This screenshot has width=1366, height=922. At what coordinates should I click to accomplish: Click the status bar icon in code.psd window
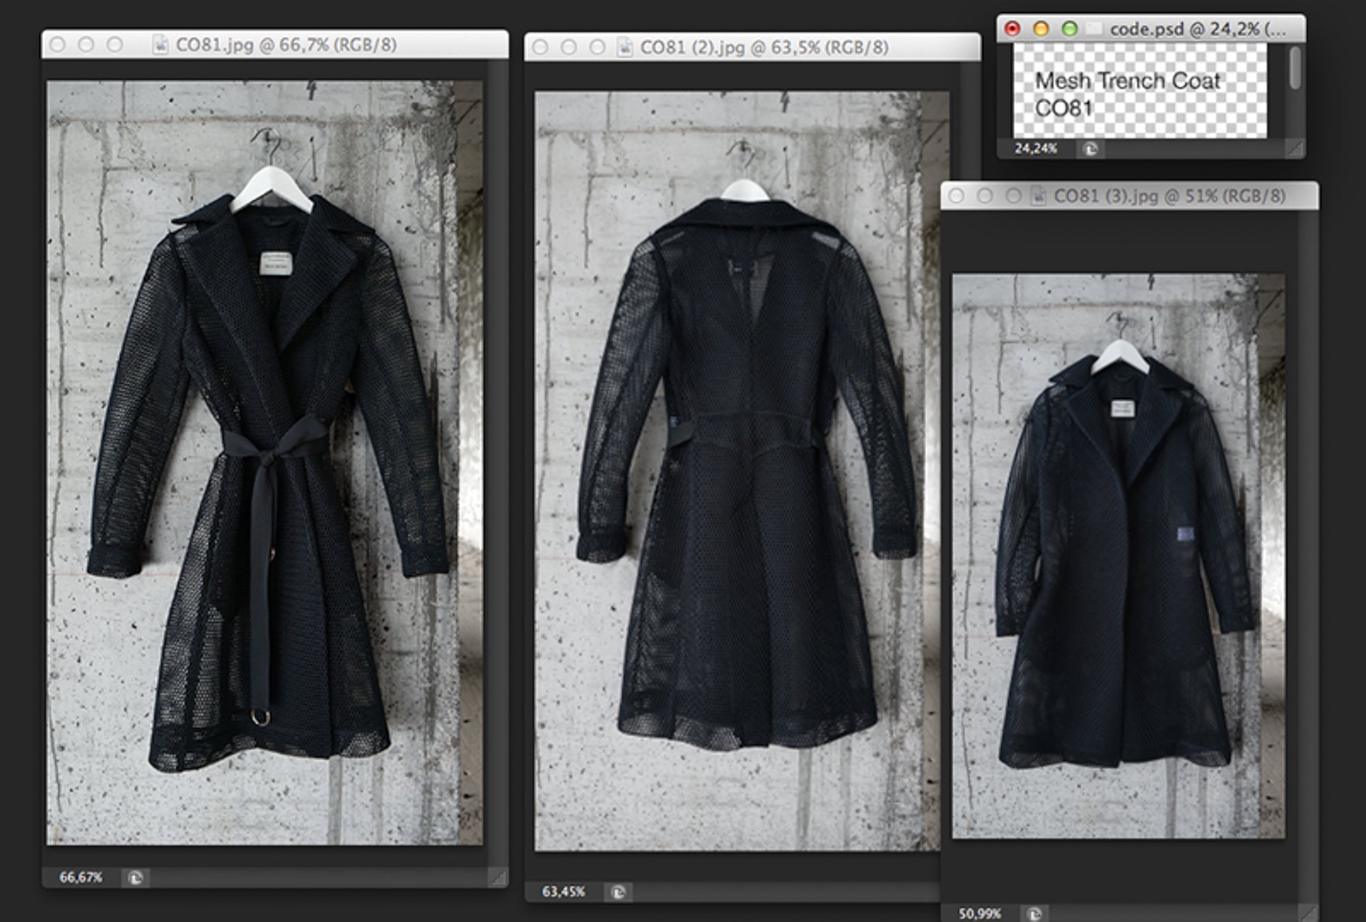click(x=1091, y=149)
